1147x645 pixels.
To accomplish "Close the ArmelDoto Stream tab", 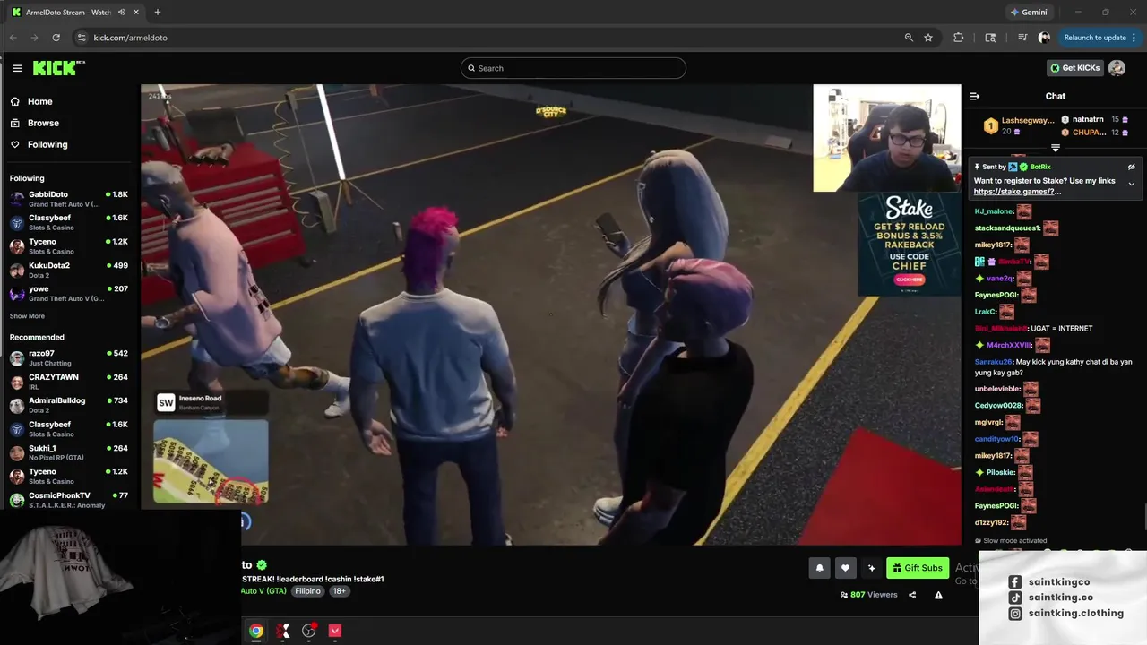I will click(x=136, y=12).
